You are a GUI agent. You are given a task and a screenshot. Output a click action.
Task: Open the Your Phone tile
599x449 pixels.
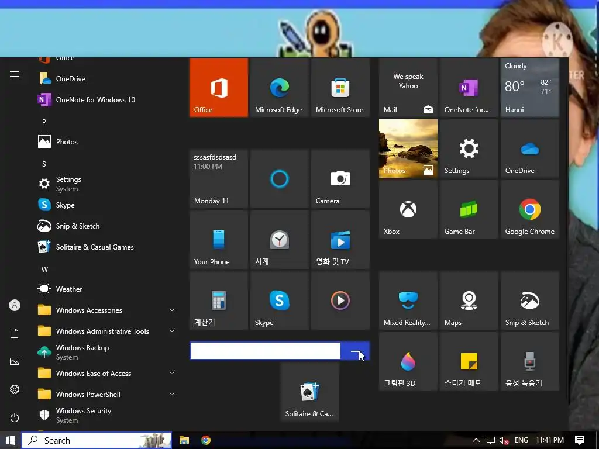(x=219, y=240)
